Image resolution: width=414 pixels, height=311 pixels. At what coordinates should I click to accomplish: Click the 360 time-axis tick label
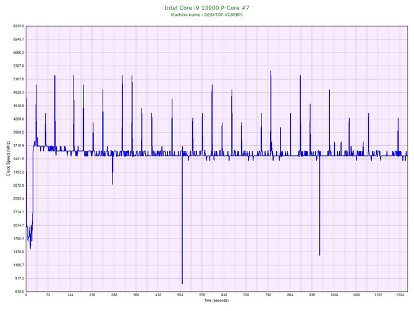coord(136,295)
